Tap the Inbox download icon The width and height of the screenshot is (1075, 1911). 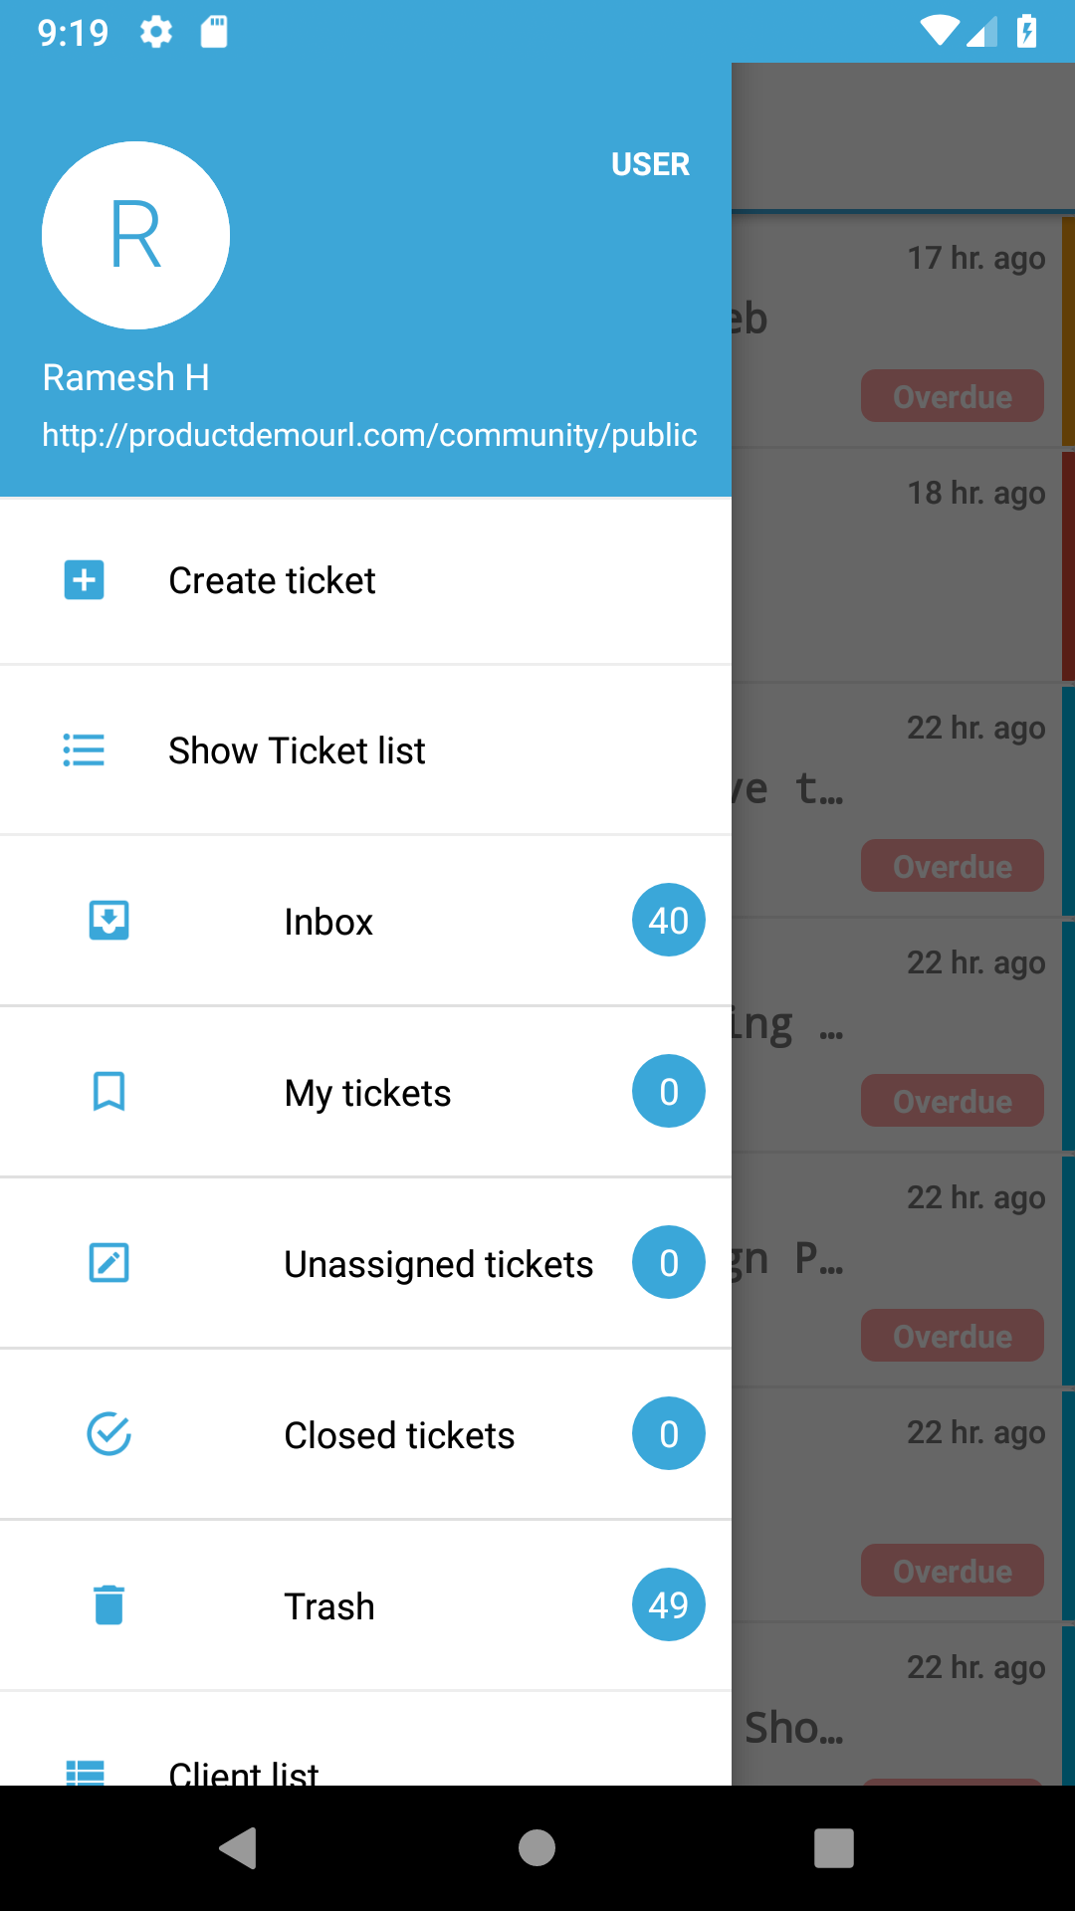(x=108, y=921)
